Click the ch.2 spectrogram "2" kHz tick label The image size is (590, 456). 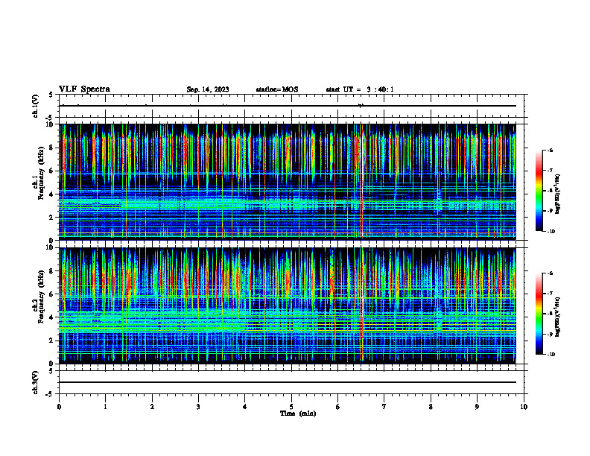pyautogui.click(x=52, y=341)
